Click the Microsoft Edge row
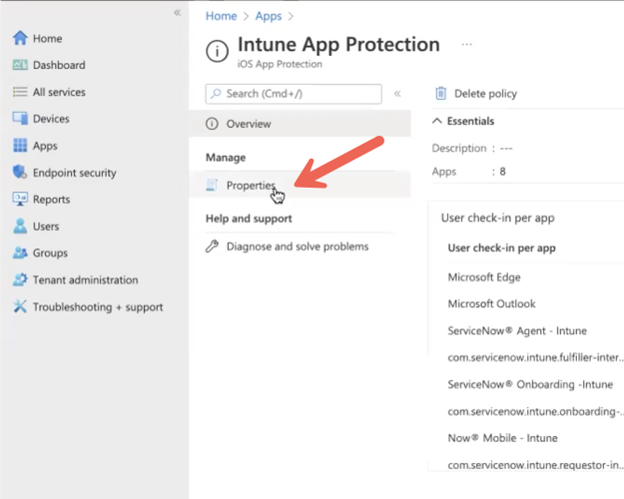Screen dimensions: 624x499 pos(484,277)
